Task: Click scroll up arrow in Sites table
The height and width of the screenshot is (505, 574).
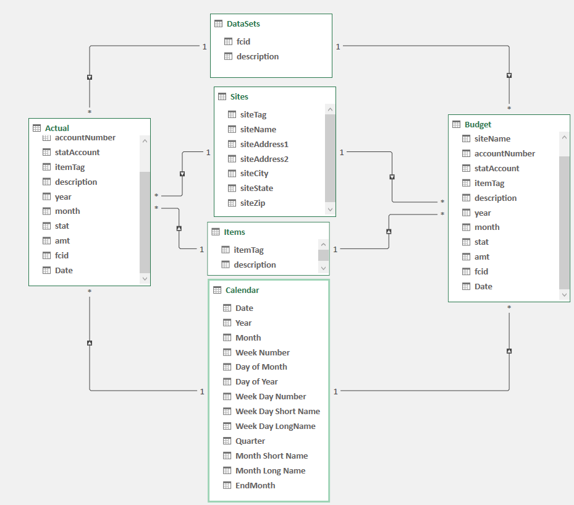Action: point(330,109)
